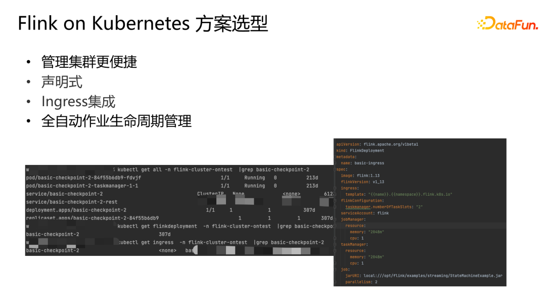Fold the job section at the YAML bottom
546x307 pixels.
point(336,270)
